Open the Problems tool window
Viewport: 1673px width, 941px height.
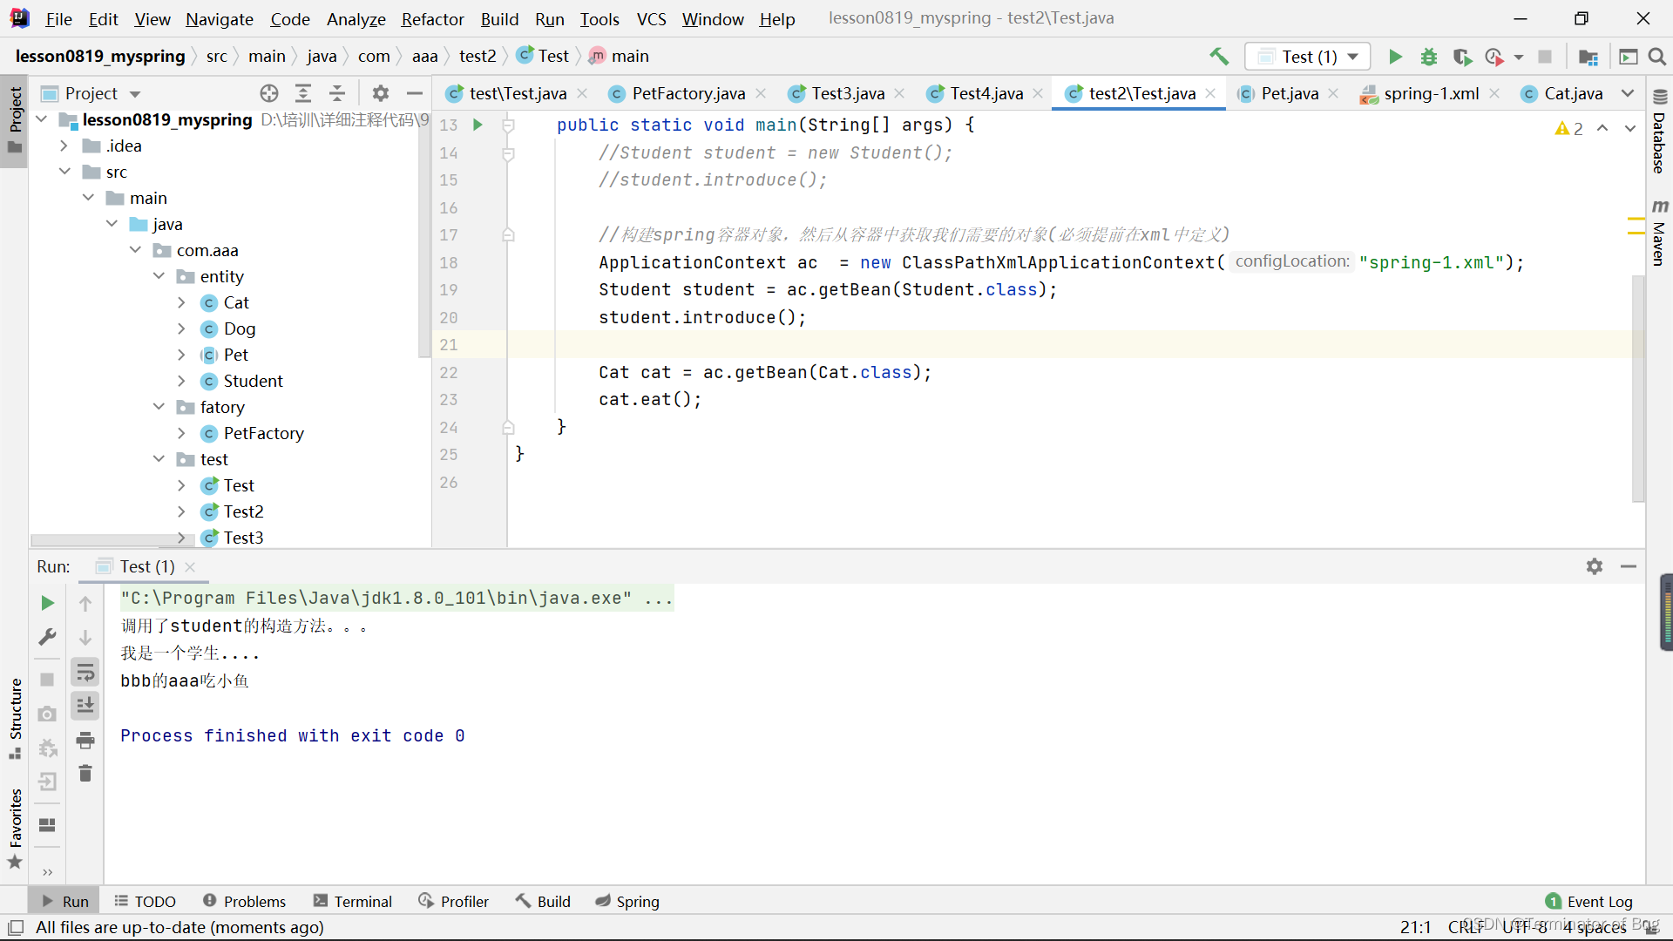244,901
